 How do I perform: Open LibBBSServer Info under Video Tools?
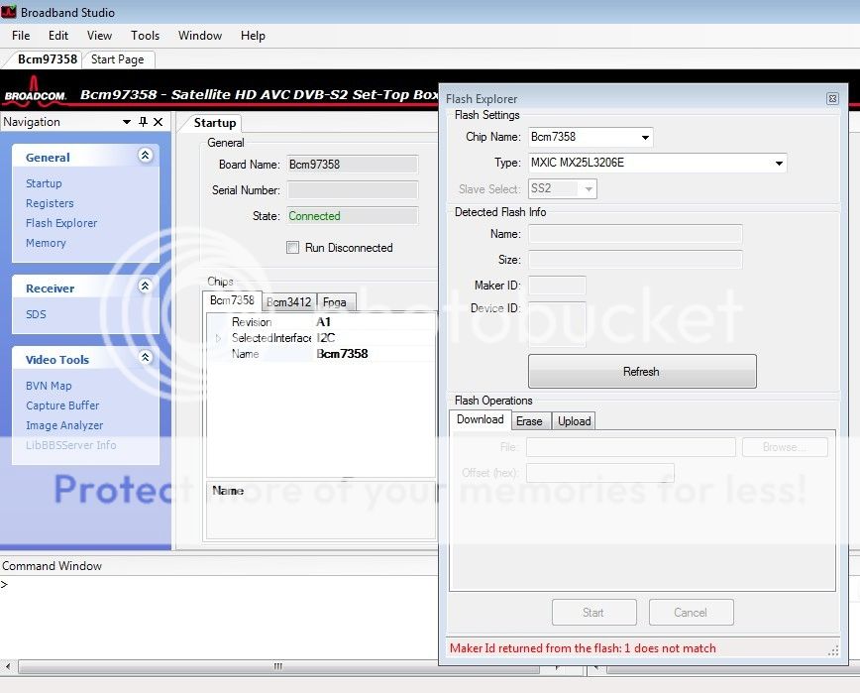pyautogui.click(x=70, y=445)
